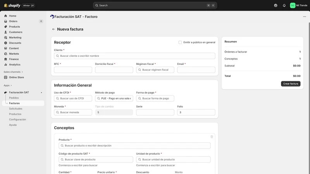Expand Sales channels section

[x=13, y=72]
